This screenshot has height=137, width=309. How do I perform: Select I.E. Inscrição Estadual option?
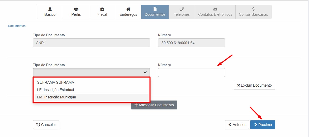[x=55, y=90]
